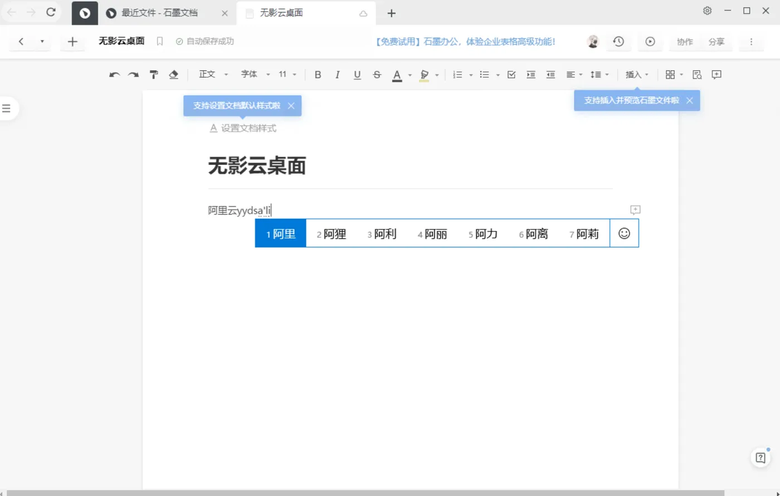The image size is (780, 496).
Task: Select IME candidate 阿力
Action: tap(483, 234)
